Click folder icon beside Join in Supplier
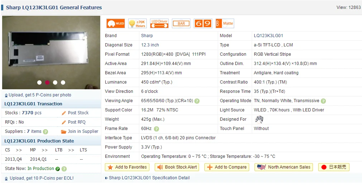The width and height of the screenshot is (362, 185). [63, 131]
